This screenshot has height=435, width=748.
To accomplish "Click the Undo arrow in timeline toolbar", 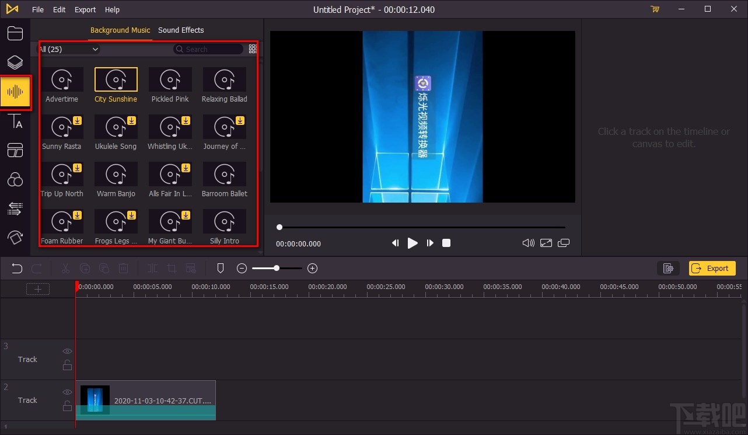I will tap(17, 269).
